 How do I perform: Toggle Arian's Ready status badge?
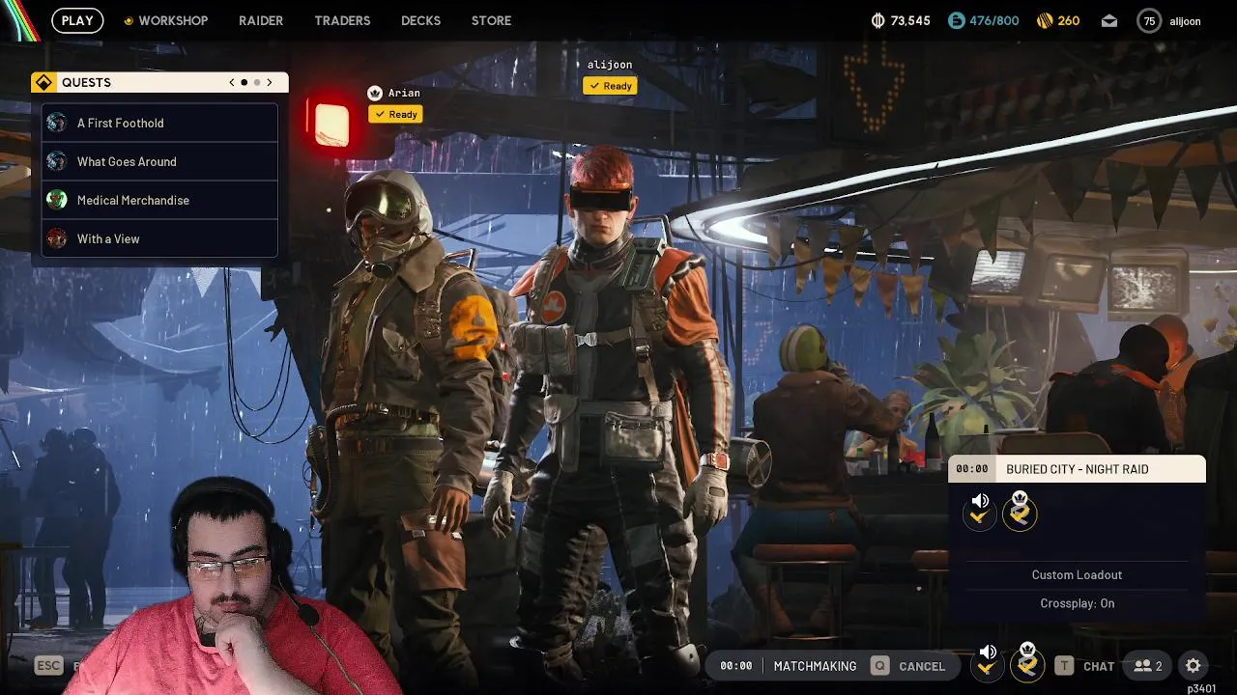click(x=395, y=114)
